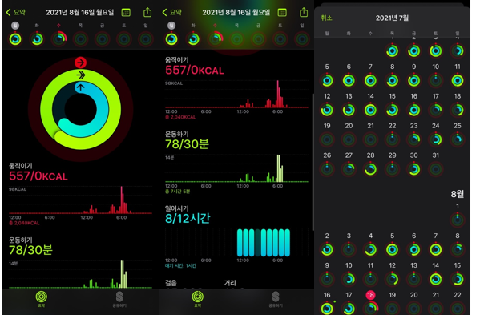Select July 28 activity ring in calendar
480x315 pixels.
[370, 169]
